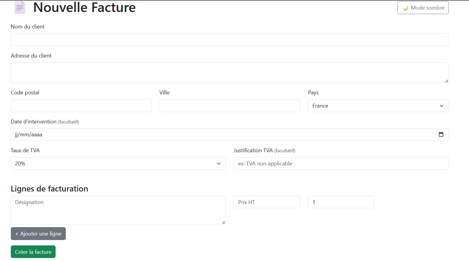Image resolution: width=469 pixels, height=261 pixels.
Task: Click the Nouvelle Facture page heading
Action: click(84, 7)
